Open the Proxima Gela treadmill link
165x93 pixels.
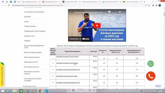click(67, 76)
